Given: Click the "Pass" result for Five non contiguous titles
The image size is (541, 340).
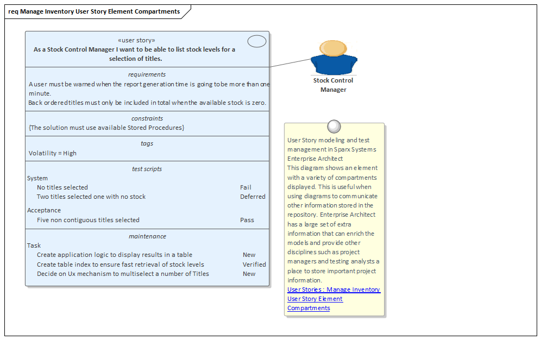Looking at the screenshot, I should click(x=247, y=219).
